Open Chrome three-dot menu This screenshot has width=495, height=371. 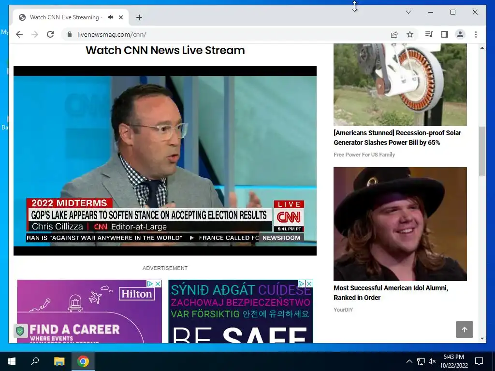coord(476,34)
